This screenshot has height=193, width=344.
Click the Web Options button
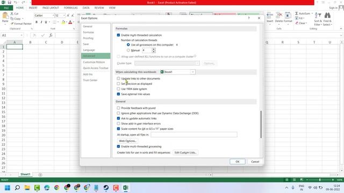127,141
